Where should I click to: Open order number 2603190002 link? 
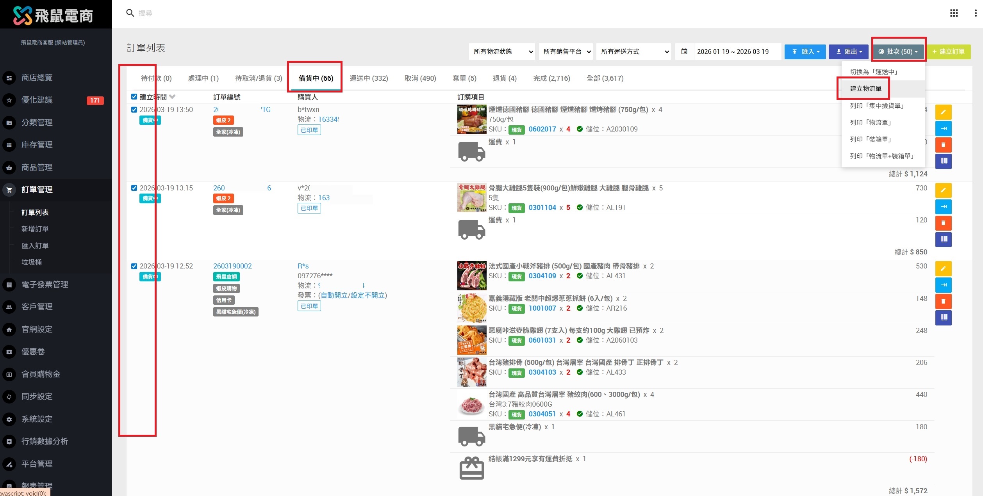click(x=232, y=266)
